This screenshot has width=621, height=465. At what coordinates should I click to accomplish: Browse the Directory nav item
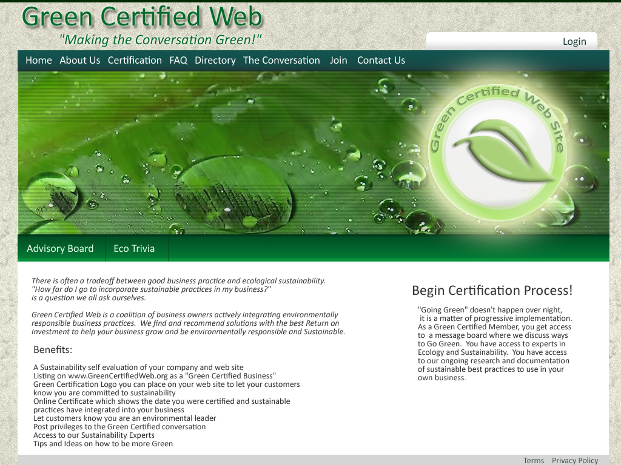coord(215,61)
